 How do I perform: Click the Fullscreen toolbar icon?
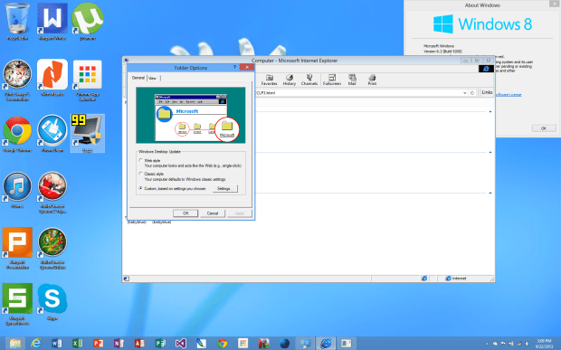click(x=332, y=80)
